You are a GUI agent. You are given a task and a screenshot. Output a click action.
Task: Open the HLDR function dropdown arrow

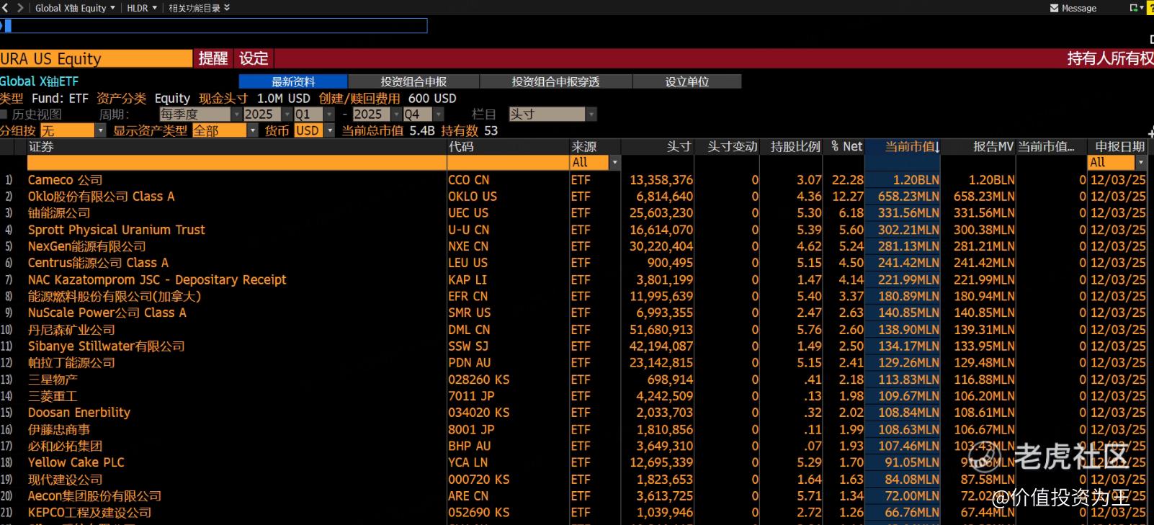(154, 8)
